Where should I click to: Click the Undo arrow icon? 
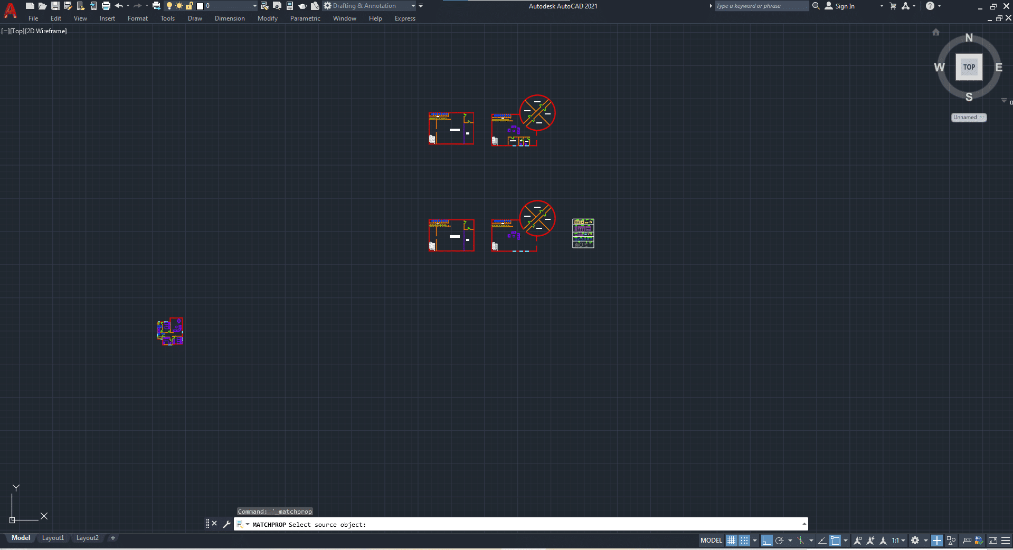tap(119, 6)
